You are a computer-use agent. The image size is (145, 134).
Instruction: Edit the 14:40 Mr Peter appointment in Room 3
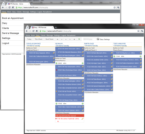pos(111,79)
